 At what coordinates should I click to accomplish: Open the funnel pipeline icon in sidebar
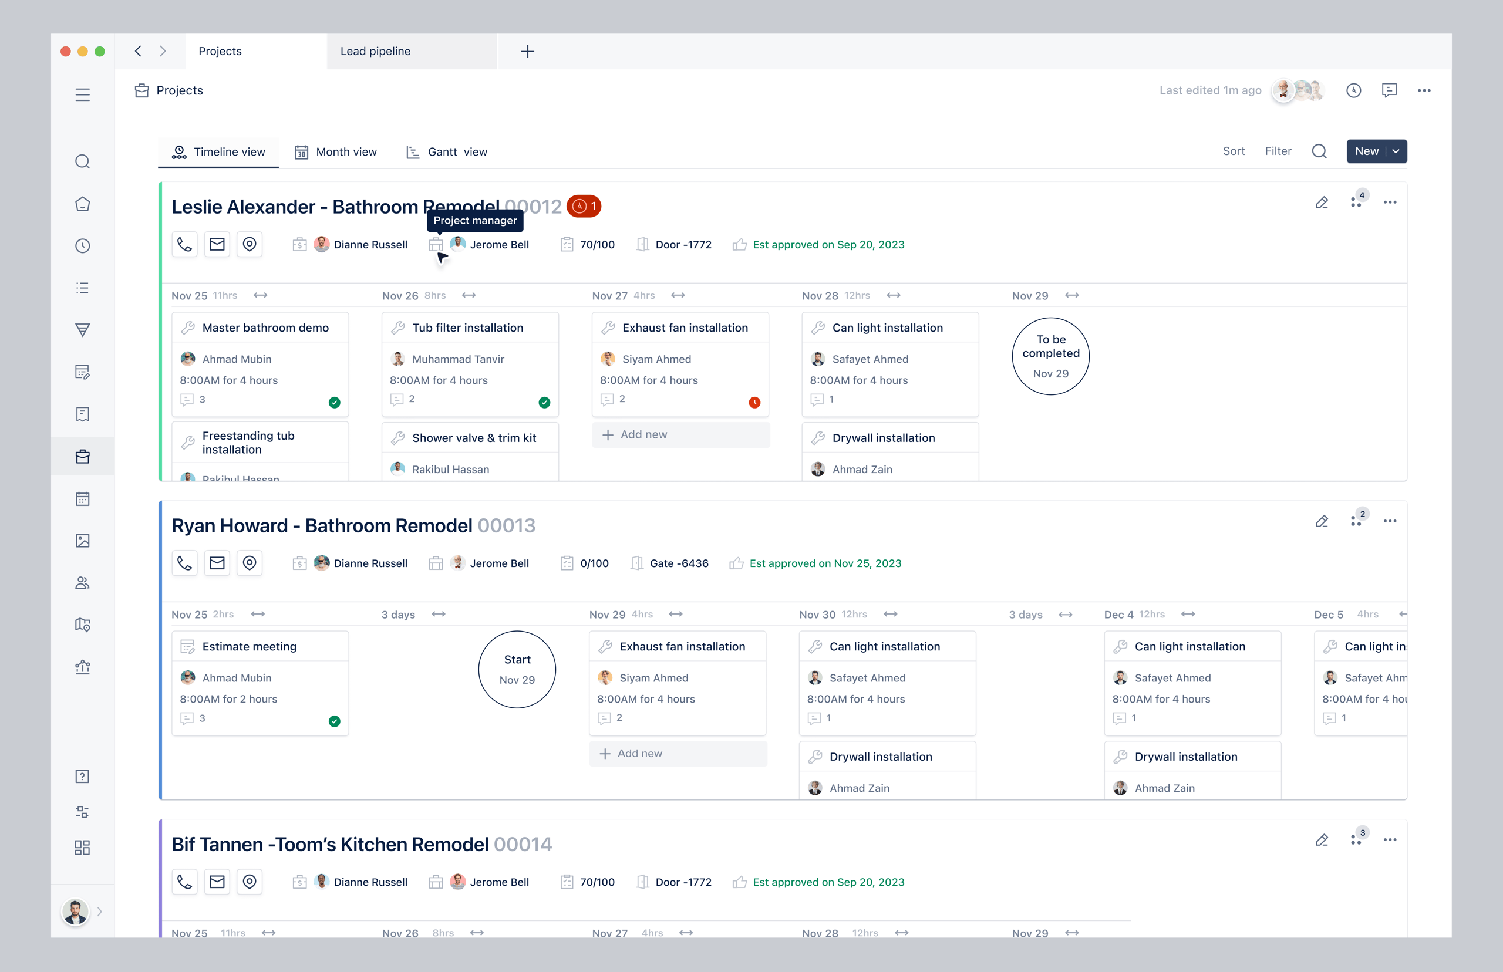click(x=82, y=330)
